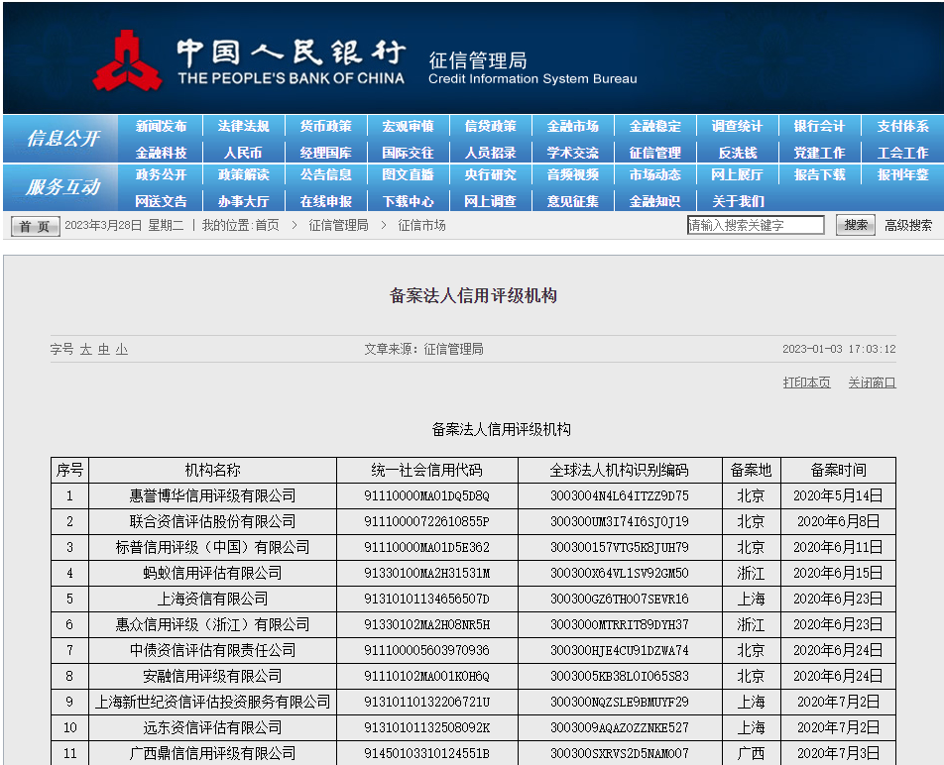Go to 首页 breadcrumb link
944x765 pixels.
click(x=268, y=226)
